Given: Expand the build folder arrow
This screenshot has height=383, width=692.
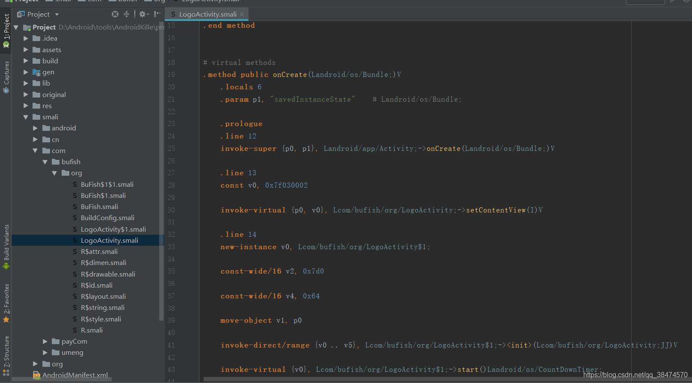Looking at the screenshot, I should (26, 61).
